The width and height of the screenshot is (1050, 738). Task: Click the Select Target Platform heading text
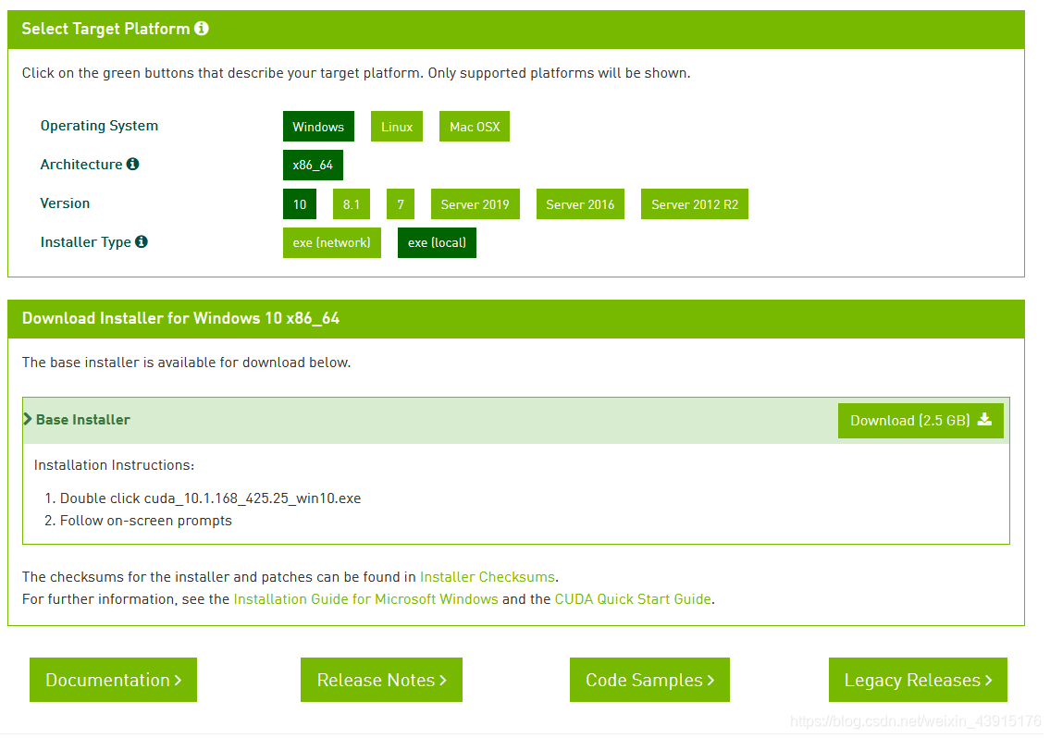tap(105, 29)
